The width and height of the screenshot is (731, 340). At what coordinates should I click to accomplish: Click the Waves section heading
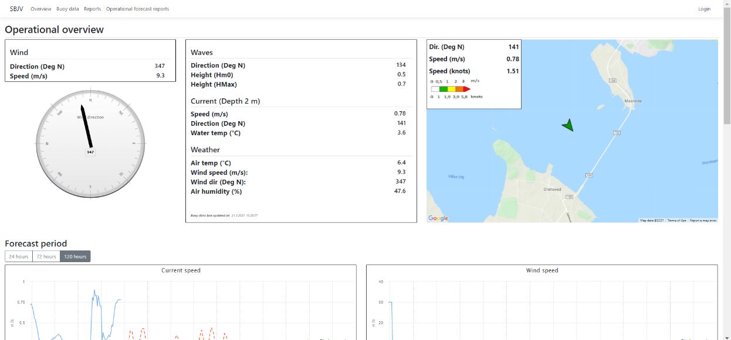(x=202, y=52)
